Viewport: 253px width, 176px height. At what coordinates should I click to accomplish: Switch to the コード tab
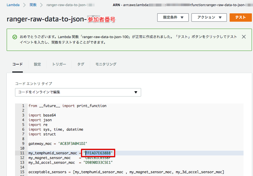pyautogui.click(x=18, y=64)
